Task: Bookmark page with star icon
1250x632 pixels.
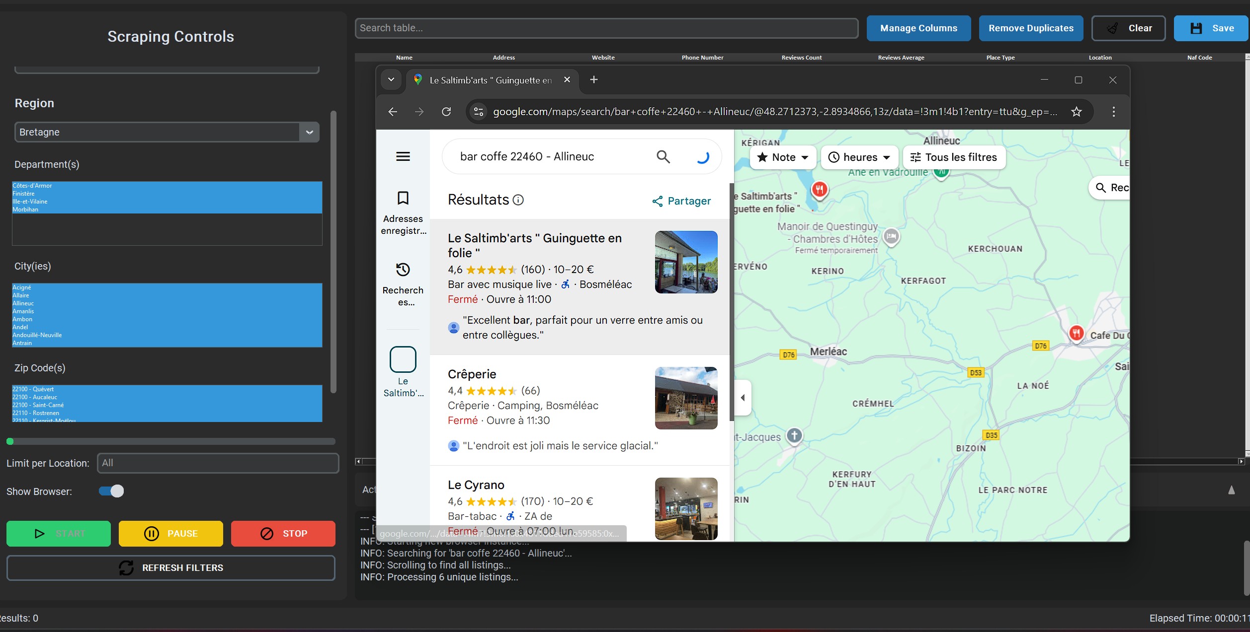Action: coord(1076,112)
